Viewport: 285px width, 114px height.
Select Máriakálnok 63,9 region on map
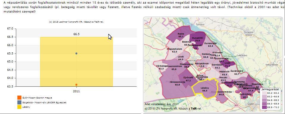point(202,65)
